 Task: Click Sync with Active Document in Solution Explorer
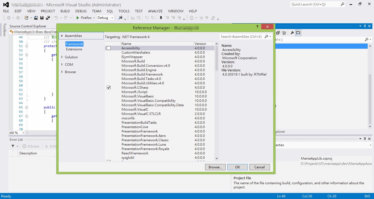point(298,33)
